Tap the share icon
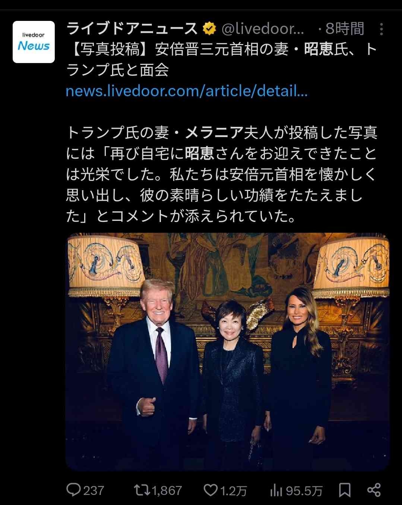 (x=374, y=490)
